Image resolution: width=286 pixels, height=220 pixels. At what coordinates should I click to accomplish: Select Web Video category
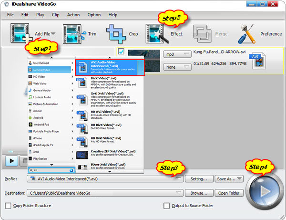click(51, 84)
